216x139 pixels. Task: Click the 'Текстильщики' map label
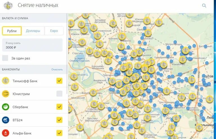tap(167, 102)
